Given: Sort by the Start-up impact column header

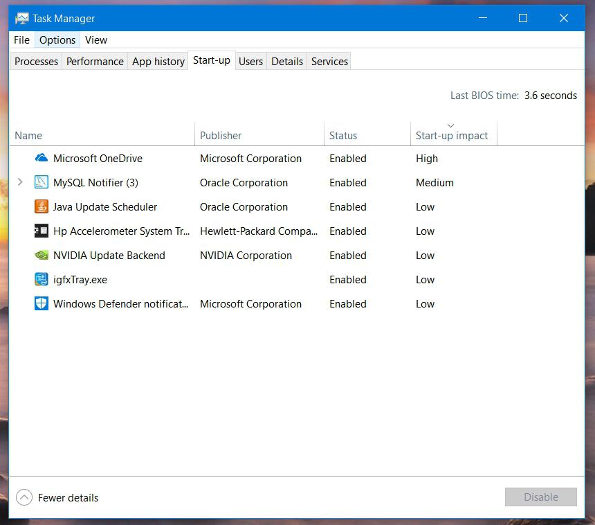Looking at the screenshot, I should (x=454, y=135).
